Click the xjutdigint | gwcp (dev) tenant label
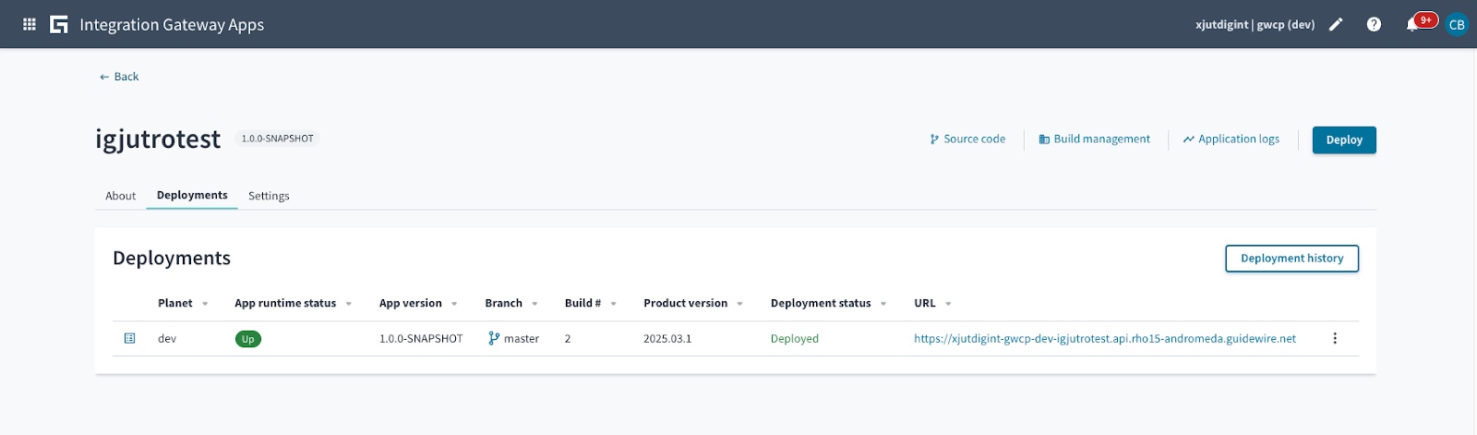This screenshot has height=435, width=1477. point(1255,25)
